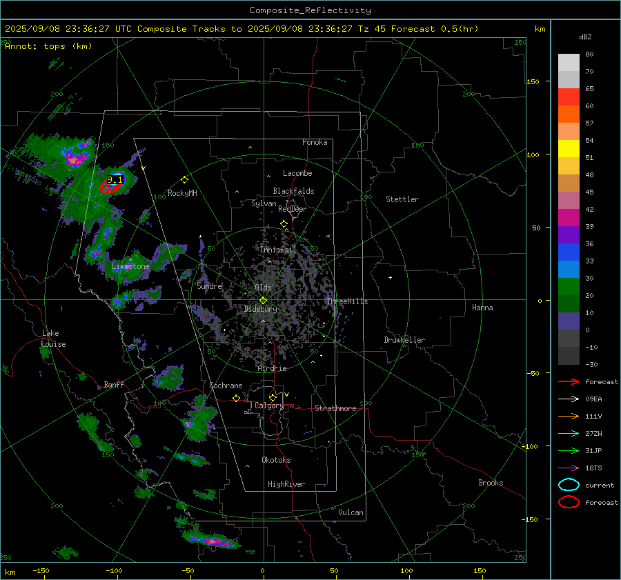Select the 9.1 storm top annotation
The height and width of the screenshot is (580, 621).
point(115,180)
